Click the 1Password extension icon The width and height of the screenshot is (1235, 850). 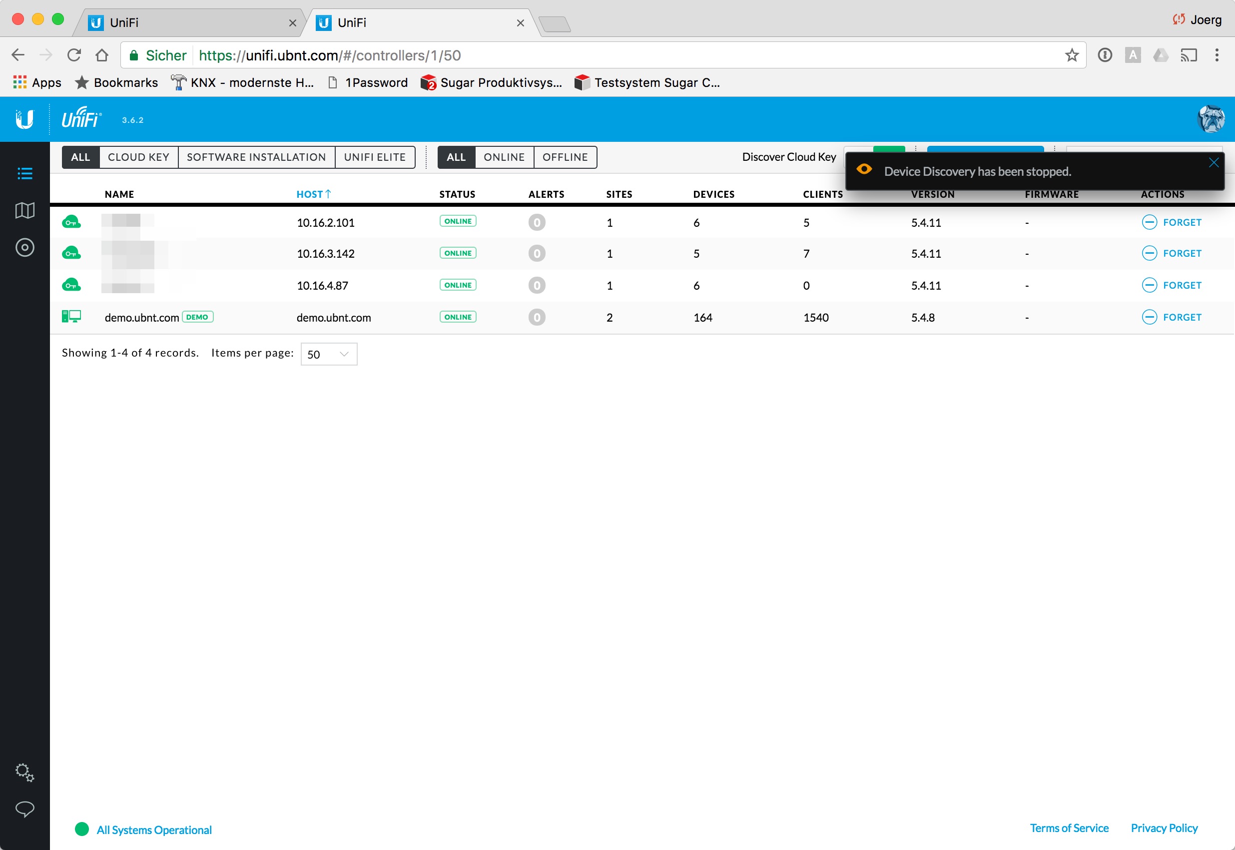click(x=1105, y=55)
